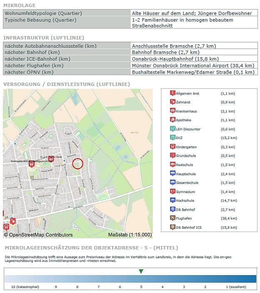Click the green triangle rating marker

(141, 271)
